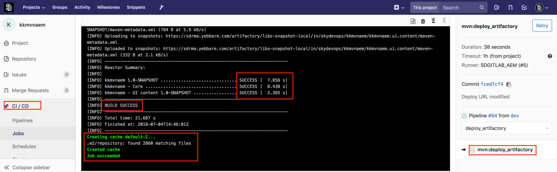Image resolution: width=557 pixels, height=172 pixels.
Task: Open the new item plus dropdown
Action: click(x=399, y=7)
